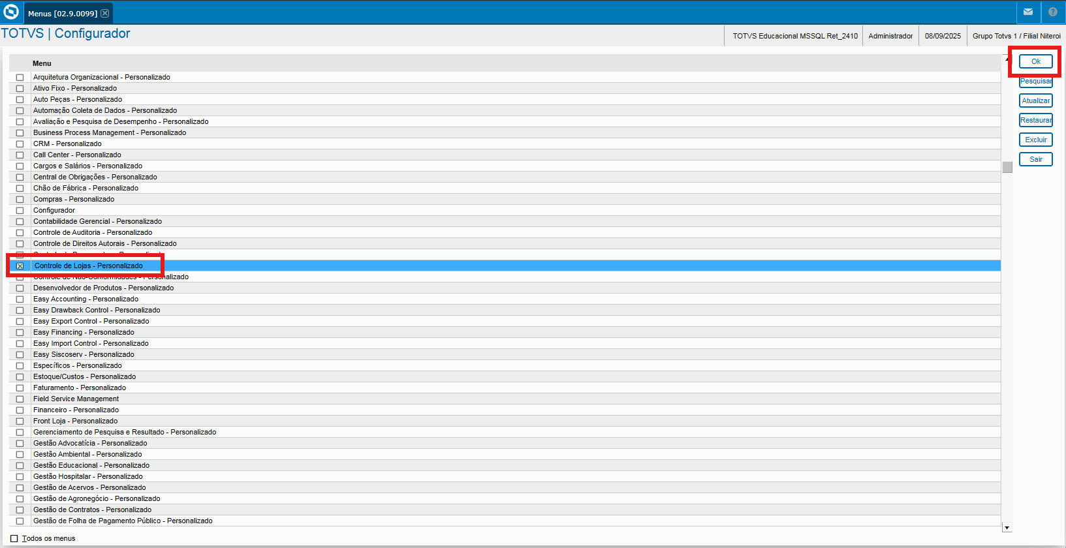Select the Menus [02.9.0099] tab
The image size is (1066, 548).
point(63,13)
